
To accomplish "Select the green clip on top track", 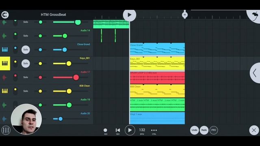I will pyautogui.click(x=111, y=24).
